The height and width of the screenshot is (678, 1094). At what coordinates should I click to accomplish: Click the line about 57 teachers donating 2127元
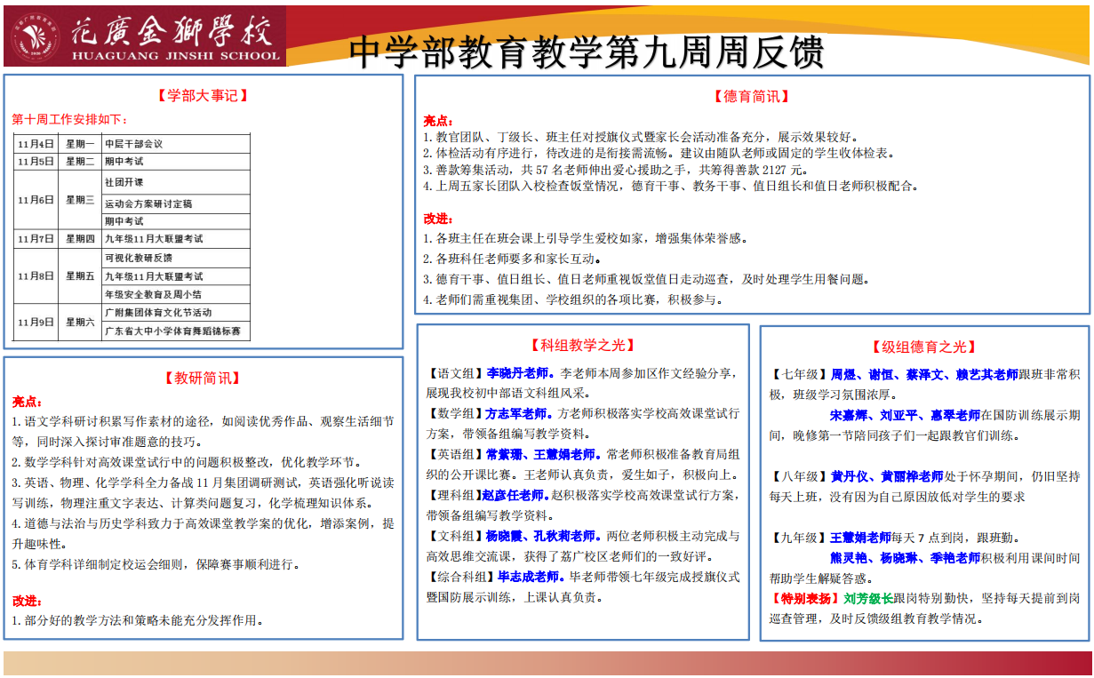tap(615, 170)
